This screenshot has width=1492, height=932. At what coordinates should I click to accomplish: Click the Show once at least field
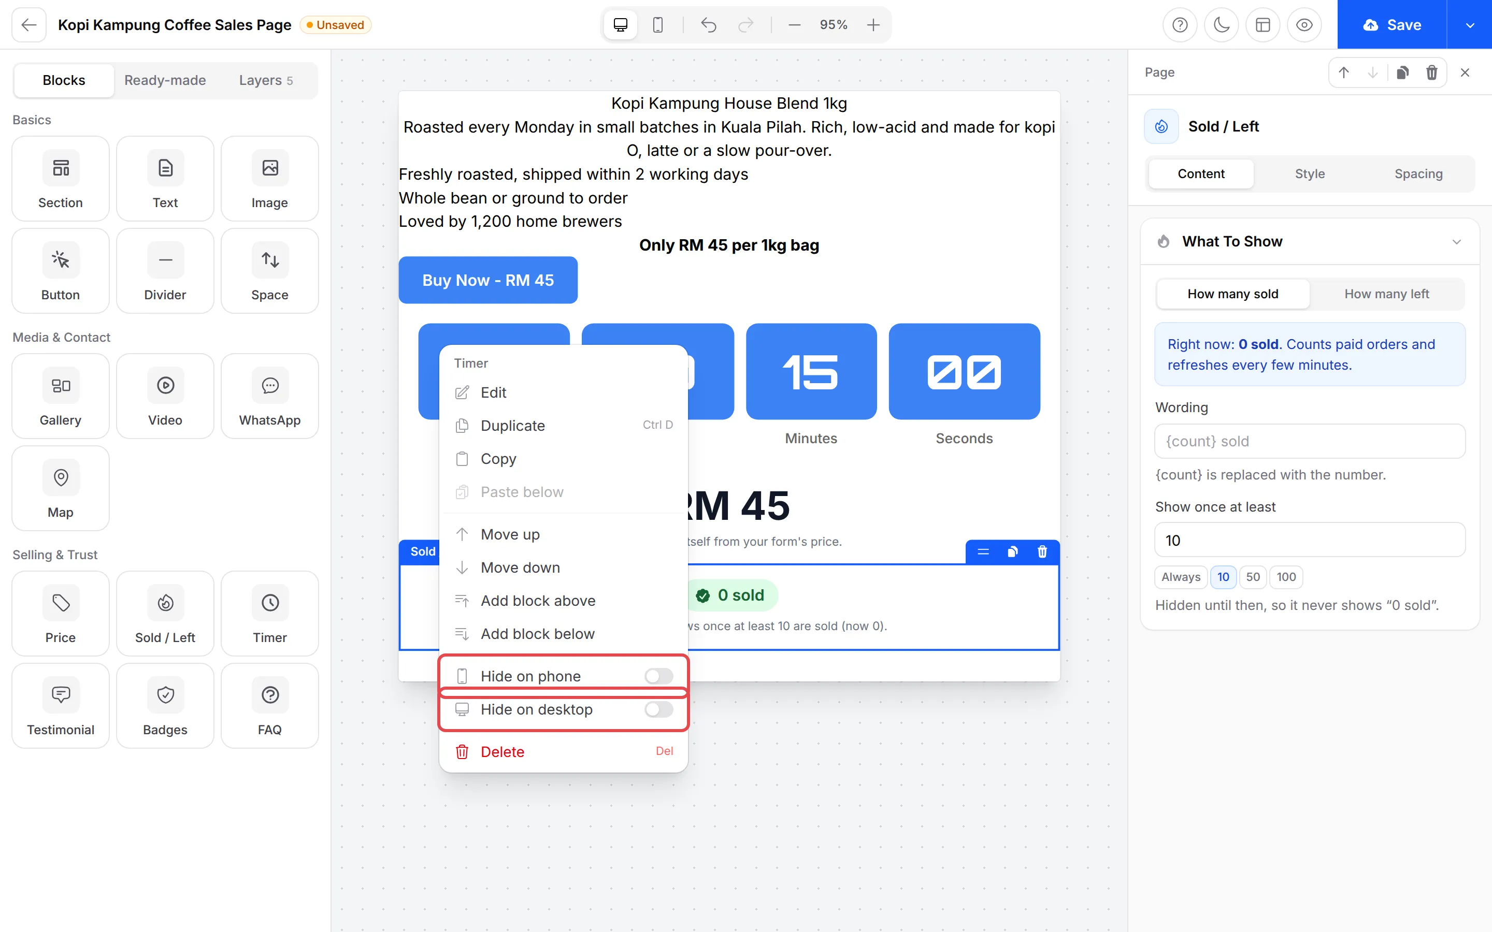(x=1310, y=540)
